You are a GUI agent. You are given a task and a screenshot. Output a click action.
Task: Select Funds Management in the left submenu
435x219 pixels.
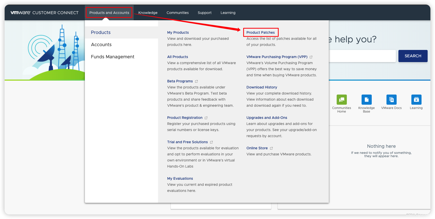pyautogui.click(x=121, y=57)
